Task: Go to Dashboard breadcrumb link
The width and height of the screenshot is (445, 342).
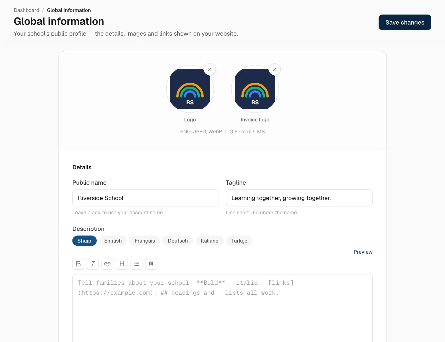Action: [x=27, y=10]
